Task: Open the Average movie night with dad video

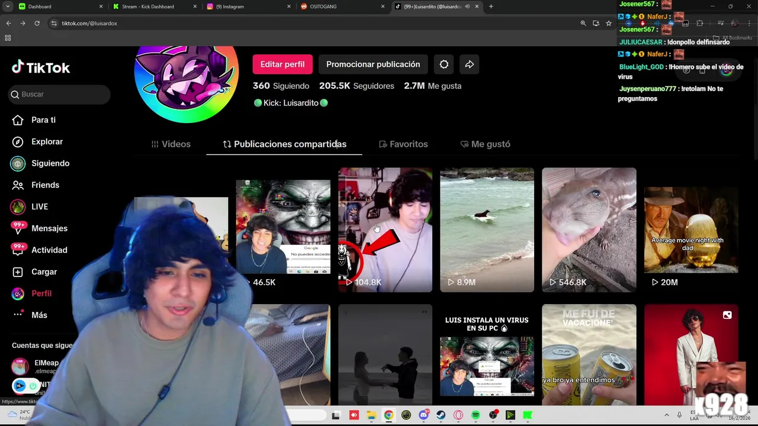Action: click(x=691, y=230)
